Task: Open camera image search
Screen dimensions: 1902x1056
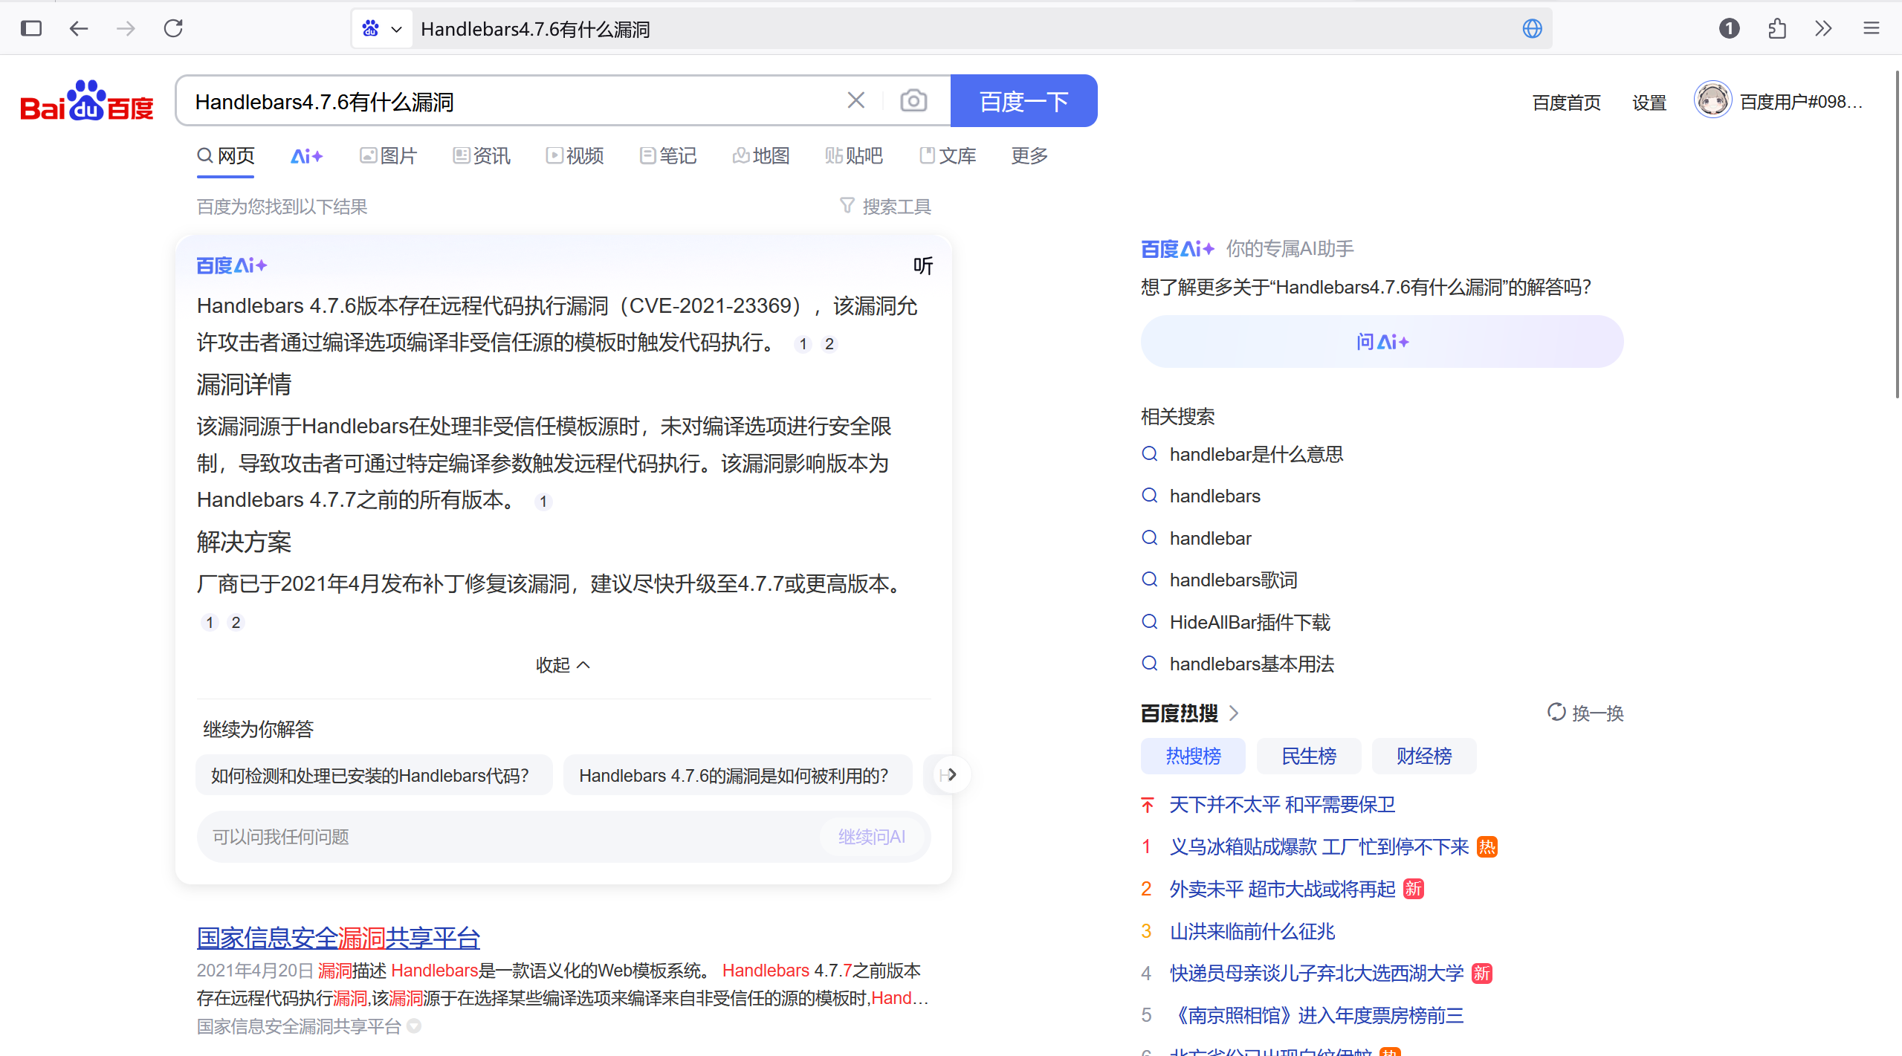Action: coord(913,100)
